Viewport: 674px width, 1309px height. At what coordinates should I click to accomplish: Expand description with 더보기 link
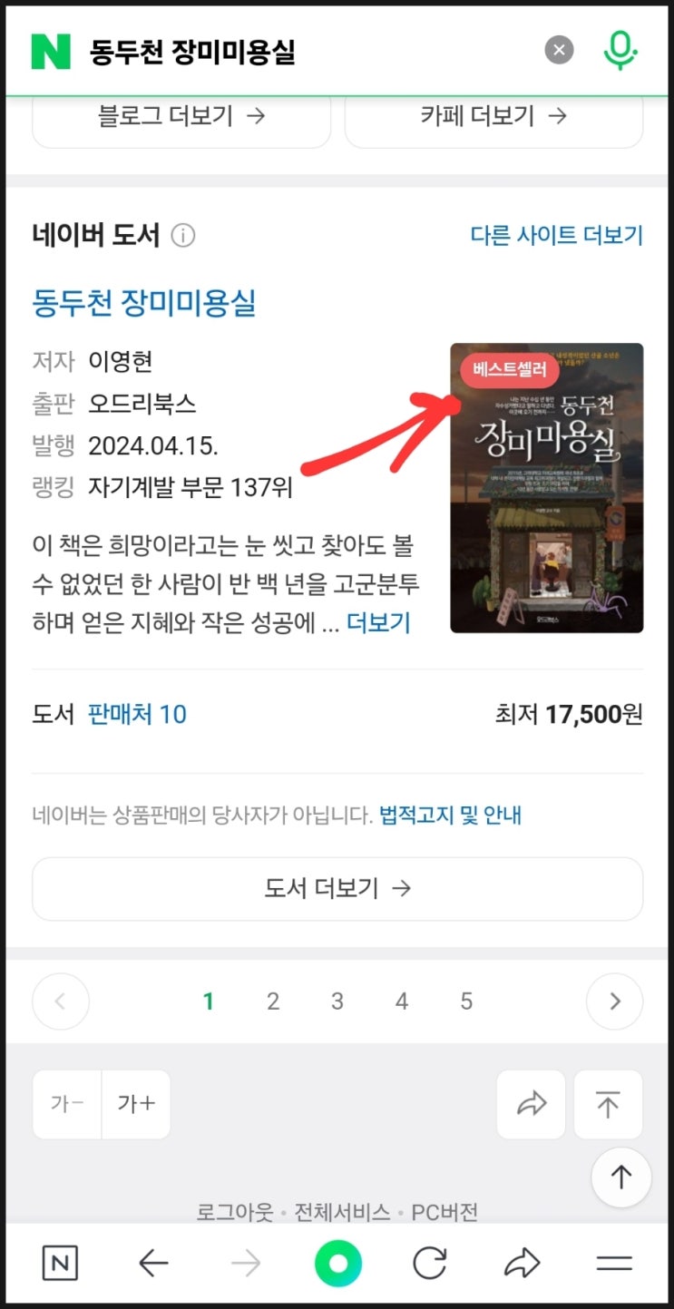click(378, 622)
